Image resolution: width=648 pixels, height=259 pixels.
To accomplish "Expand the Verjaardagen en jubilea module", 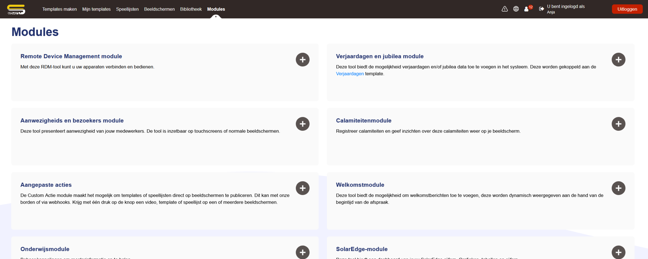I will pos(618,59).
